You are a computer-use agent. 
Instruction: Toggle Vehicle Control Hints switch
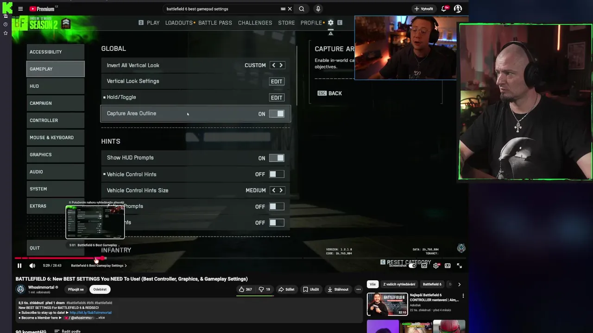tap(277, 174)
